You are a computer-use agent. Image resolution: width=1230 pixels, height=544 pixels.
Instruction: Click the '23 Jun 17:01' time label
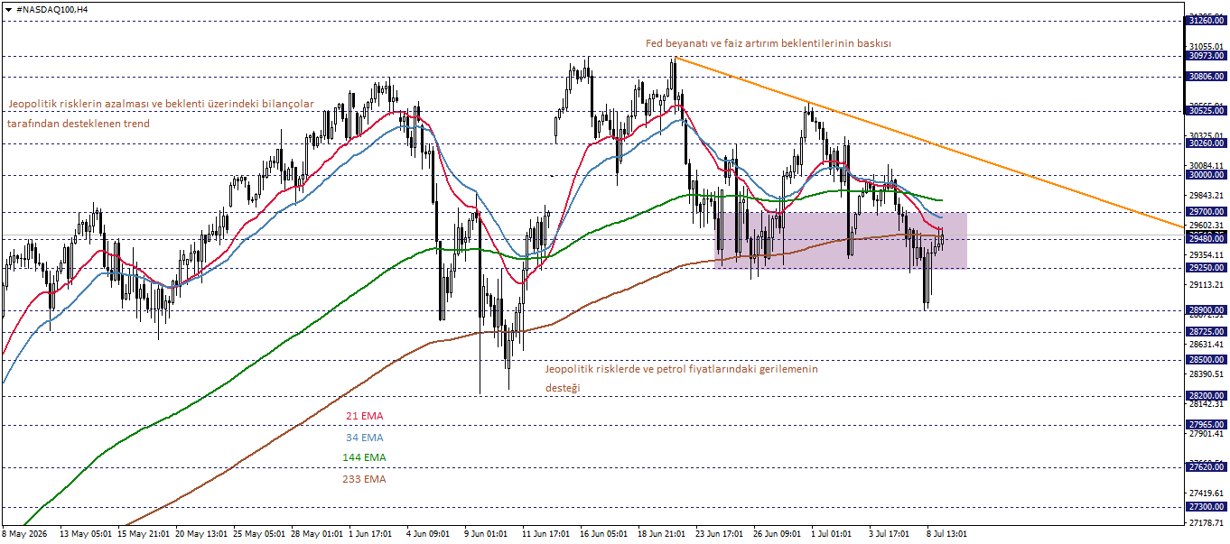click(721, 533)
